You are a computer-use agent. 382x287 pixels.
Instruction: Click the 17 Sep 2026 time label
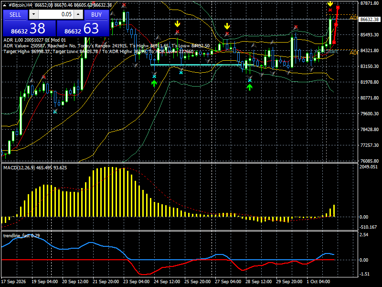point(13,282)
